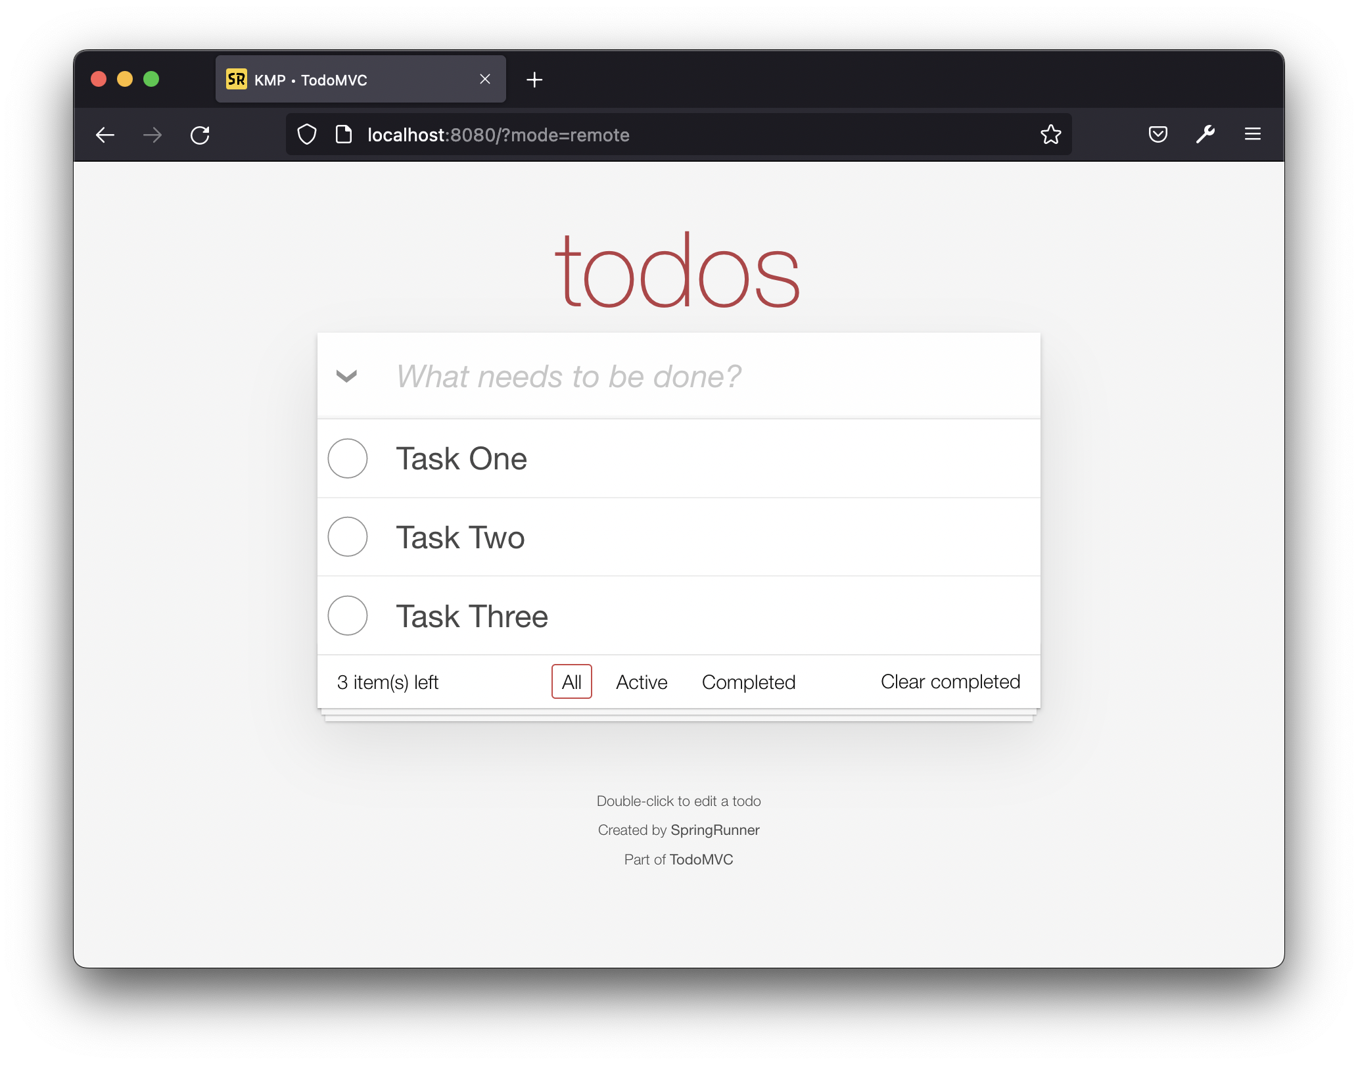1358x1065 pixels.
Task: Open the SpringRunner link
Action: pyautogui.click(x=714, y=830)
